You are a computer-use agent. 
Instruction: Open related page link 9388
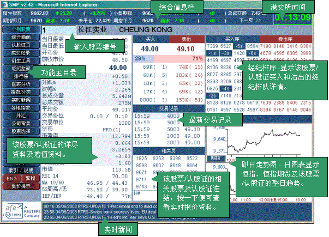[x=175, y=159]
